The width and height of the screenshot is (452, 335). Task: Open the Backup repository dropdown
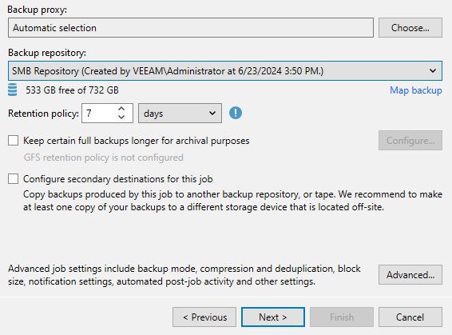coord(225,70)
